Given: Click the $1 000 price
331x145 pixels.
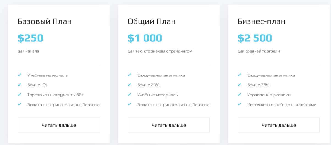Looking at the screenshot, I should pyautogui.click(x=145, y=38).
